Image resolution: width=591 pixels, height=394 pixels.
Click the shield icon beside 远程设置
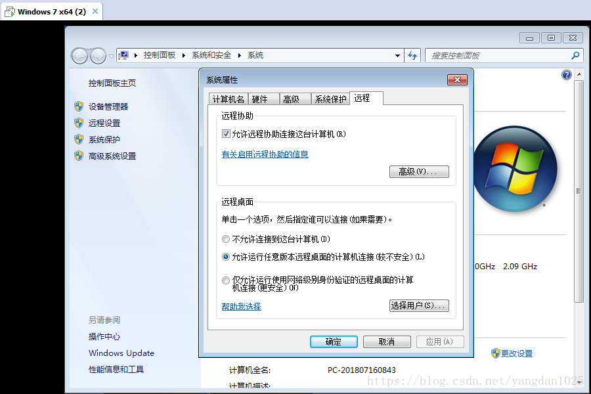(x=79, y=123)
